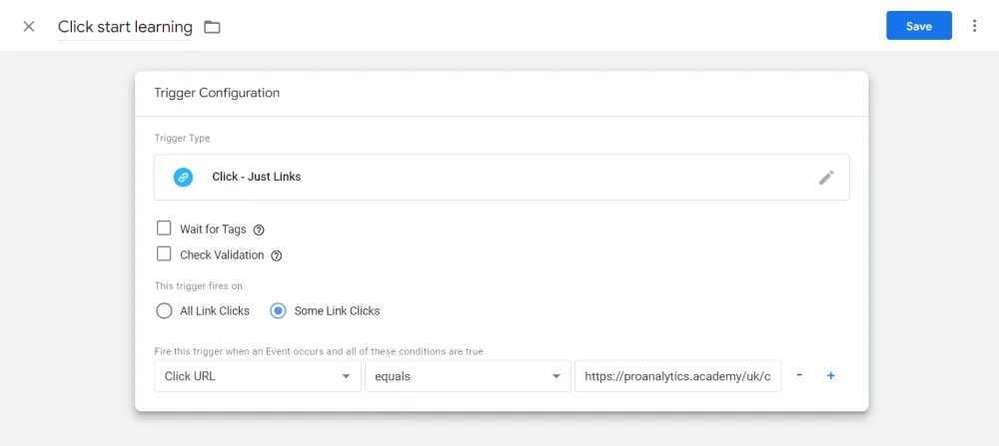Screen dimensions: 999x446
Task: Click the Trigger Configuration heading
Action: coord(217,93)
